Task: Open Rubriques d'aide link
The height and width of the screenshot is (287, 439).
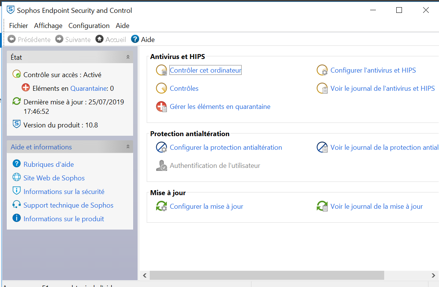Action: click(x=48, y=164)
